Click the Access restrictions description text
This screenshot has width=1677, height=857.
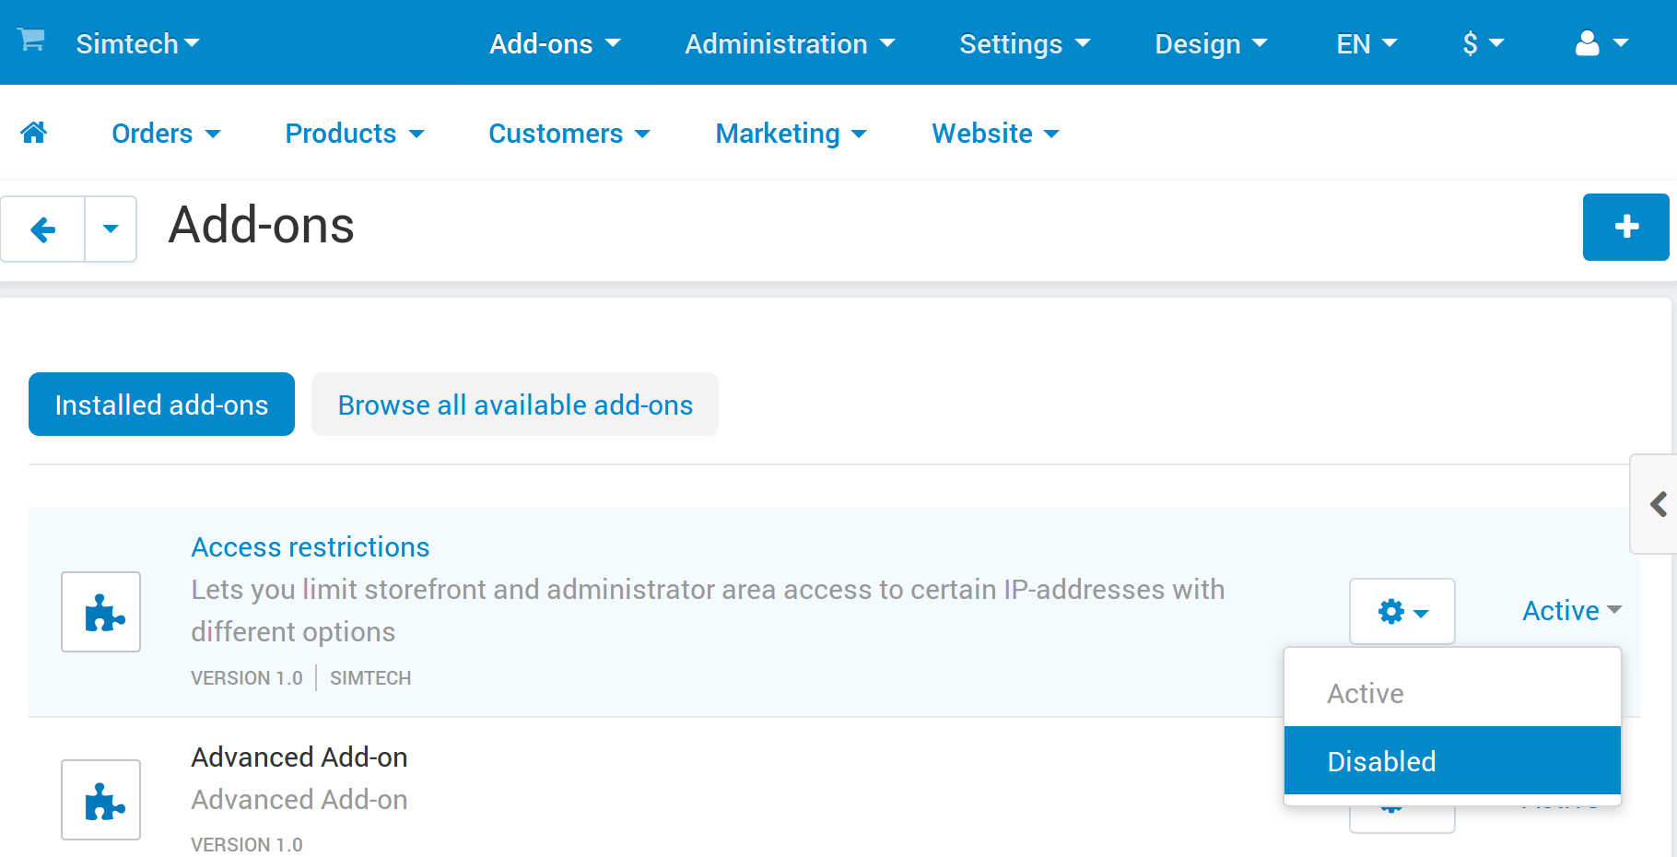coord(708,610)
